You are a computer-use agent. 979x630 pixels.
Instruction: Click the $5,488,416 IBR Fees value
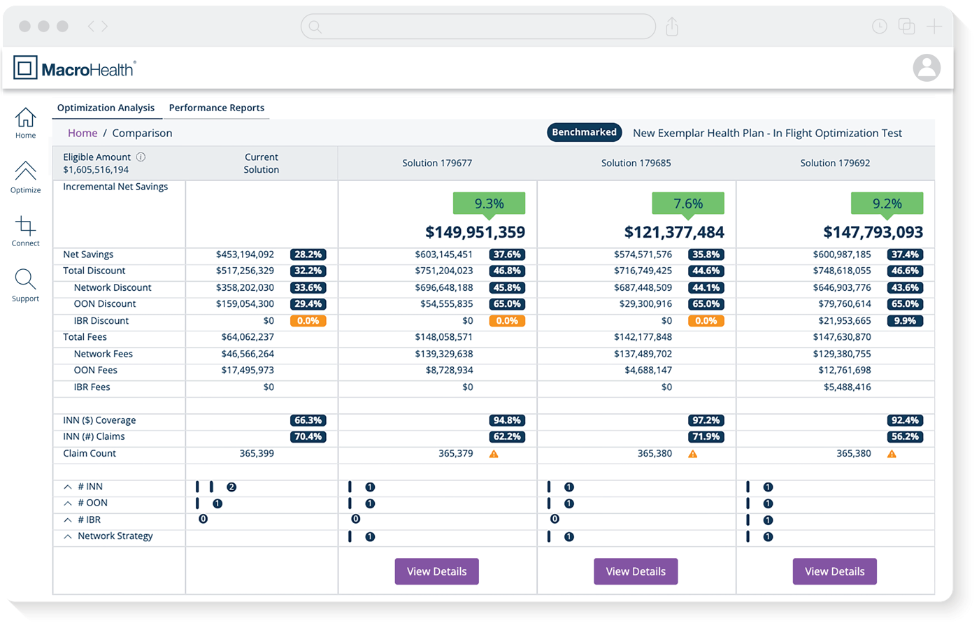(847, 387)
